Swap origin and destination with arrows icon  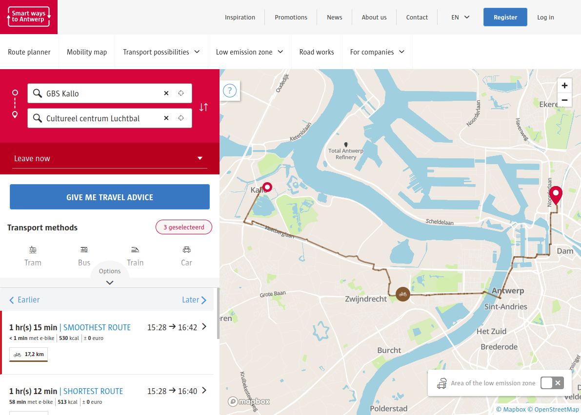tap(204, 107)
